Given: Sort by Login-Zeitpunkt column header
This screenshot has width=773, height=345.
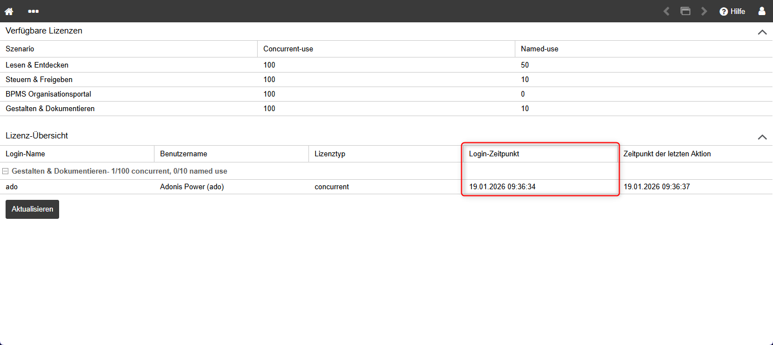Looking at the screenshot, I should click(494, 154).
